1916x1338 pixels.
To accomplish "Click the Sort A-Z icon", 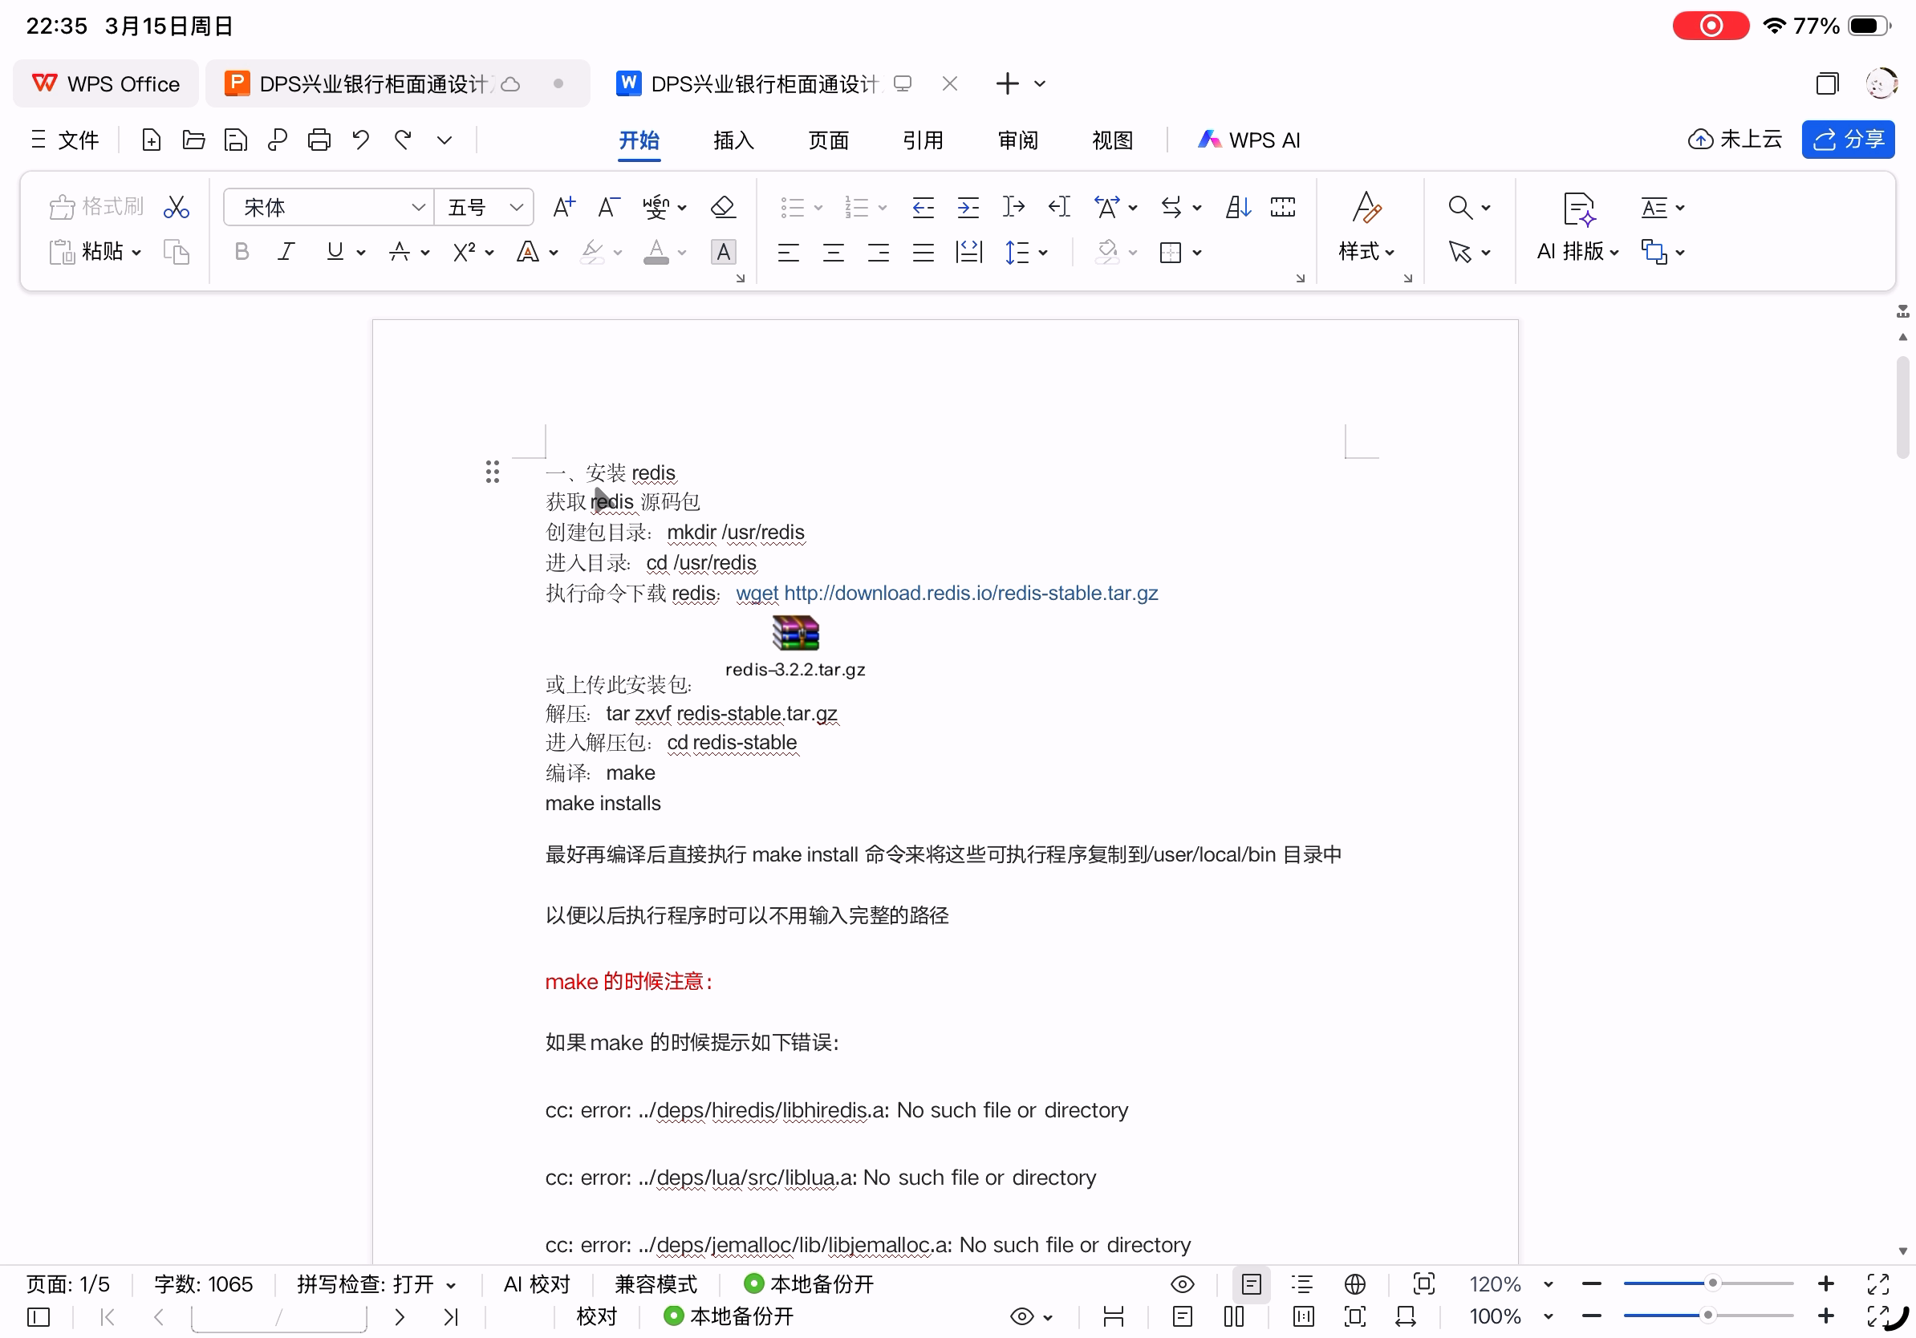I will (x=1237, y=207).
